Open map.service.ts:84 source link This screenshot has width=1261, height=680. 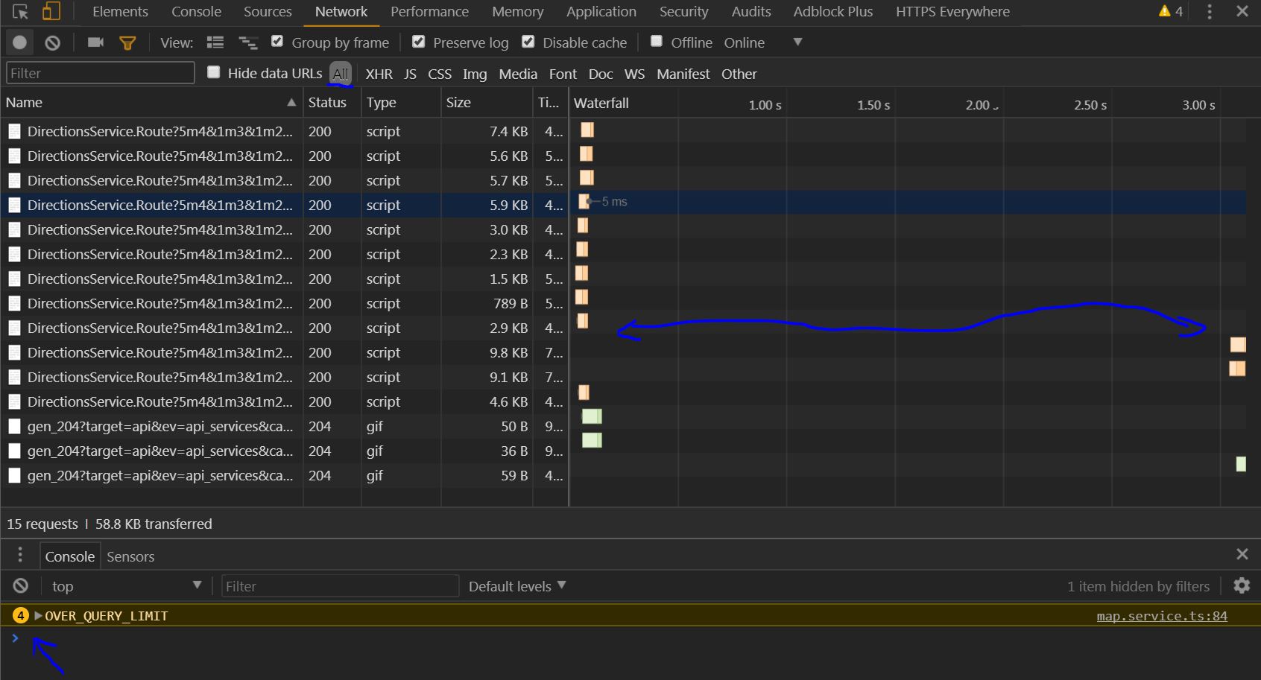(x=1160, y=616)
